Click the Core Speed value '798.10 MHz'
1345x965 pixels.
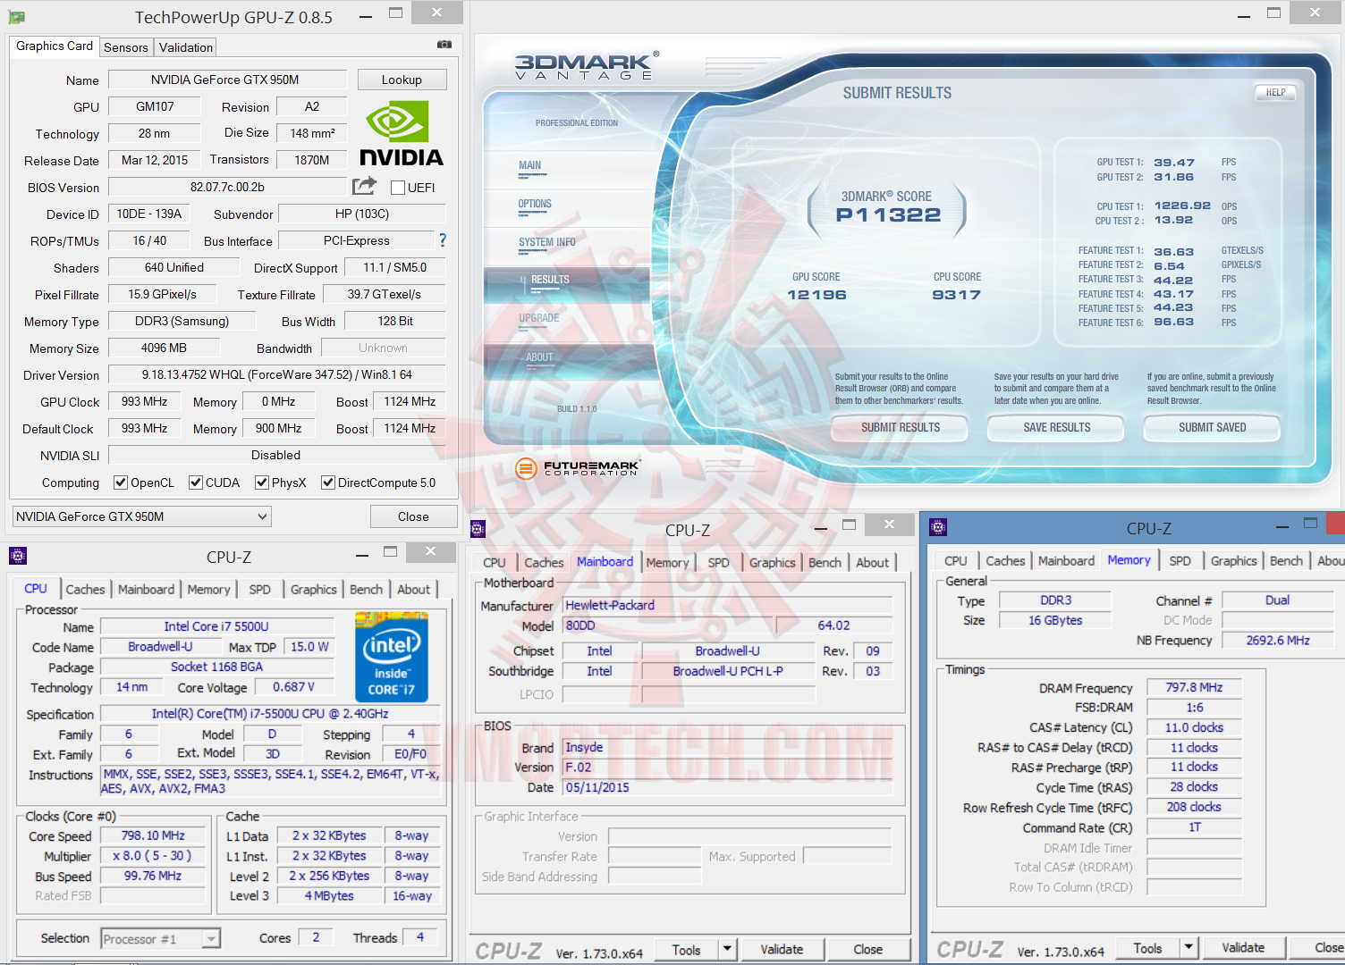pos(153,835)
